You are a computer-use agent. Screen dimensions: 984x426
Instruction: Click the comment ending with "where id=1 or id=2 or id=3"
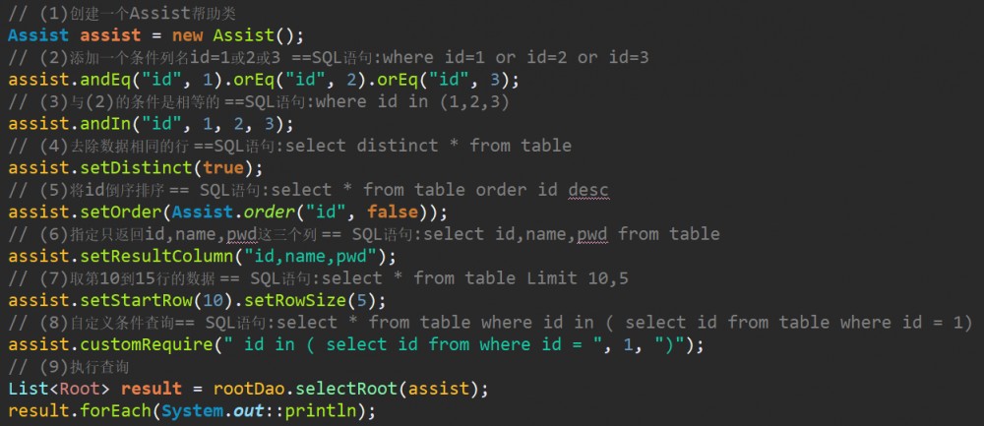[329, 58]
